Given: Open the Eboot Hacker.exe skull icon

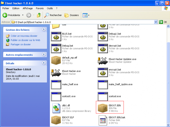Looking at the screenshot, I should pyautogui.click(x=56, y=73).
